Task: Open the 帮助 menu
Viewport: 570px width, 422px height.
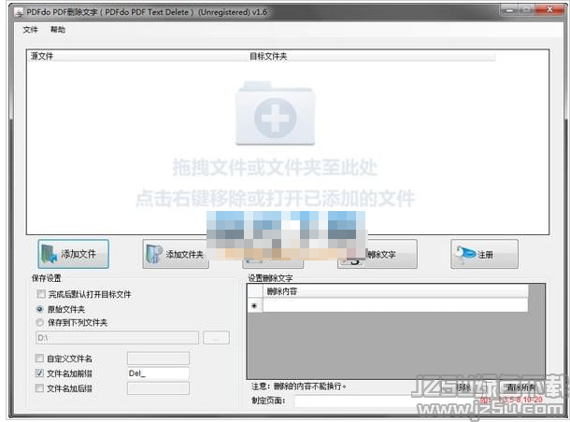Action: coord(58,30)
